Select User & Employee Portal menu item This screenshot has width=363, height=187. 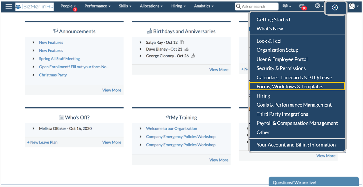pyautogui.click(x=282, y=59)
